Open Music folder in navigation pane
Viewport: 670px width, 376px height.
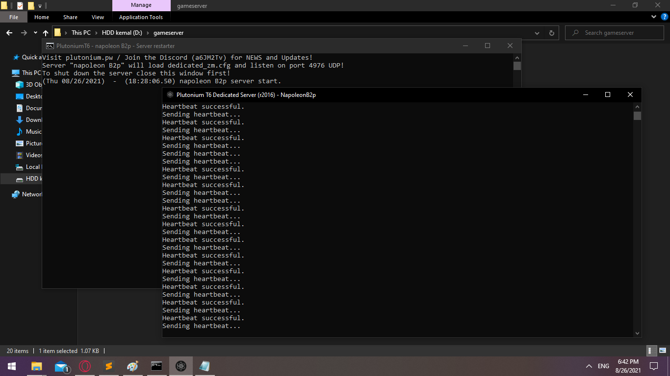click(x=29, y=131)
